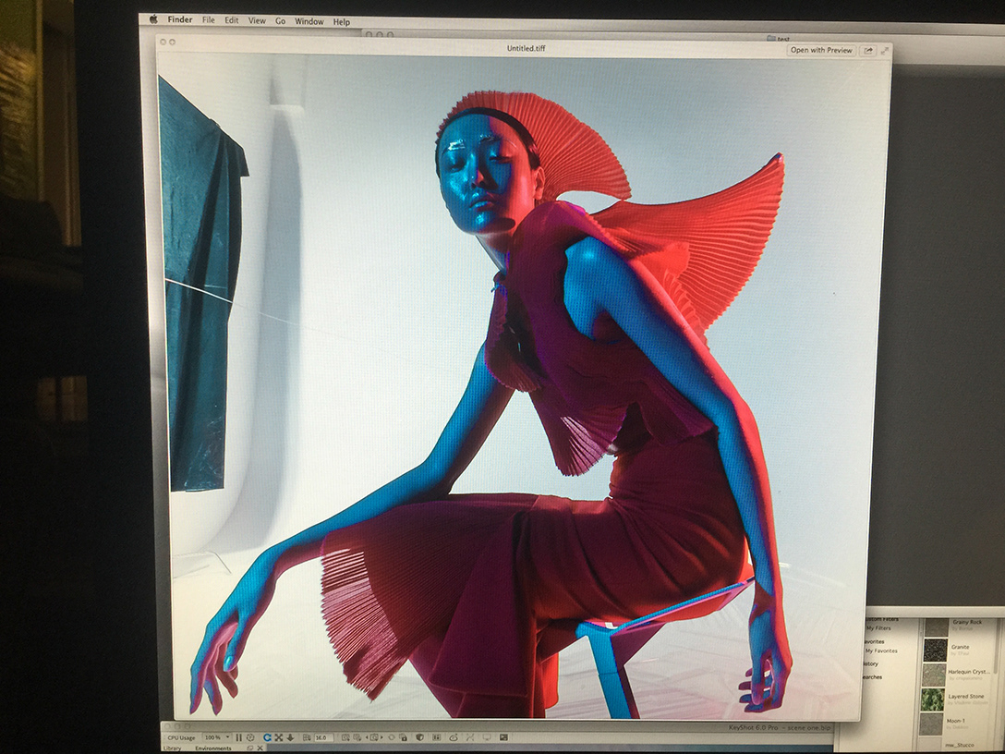The height and width of the screenshot is (754, 1005).
Task: Open the Finder menu
Action: click(180, 20)
